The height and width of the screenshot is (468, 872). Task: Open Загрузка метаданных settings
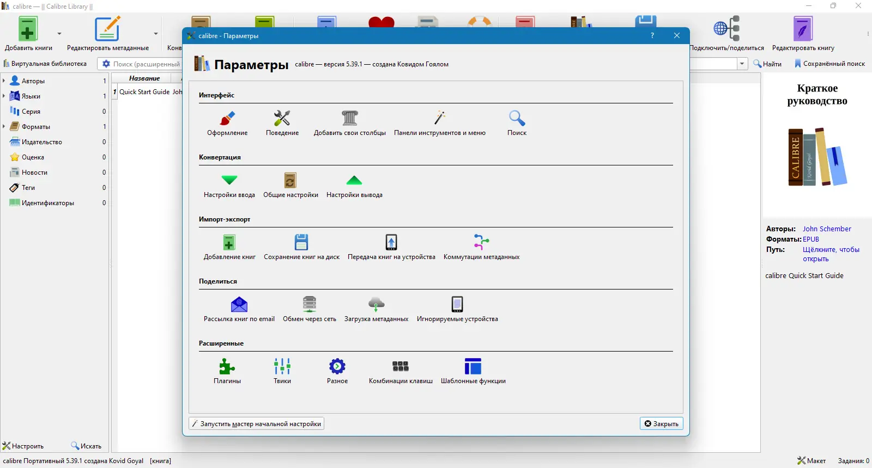point(376,309)
